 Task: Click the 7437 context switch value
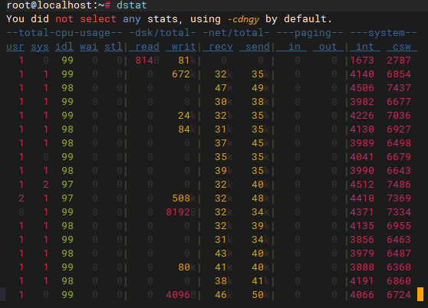click(399, 88)
